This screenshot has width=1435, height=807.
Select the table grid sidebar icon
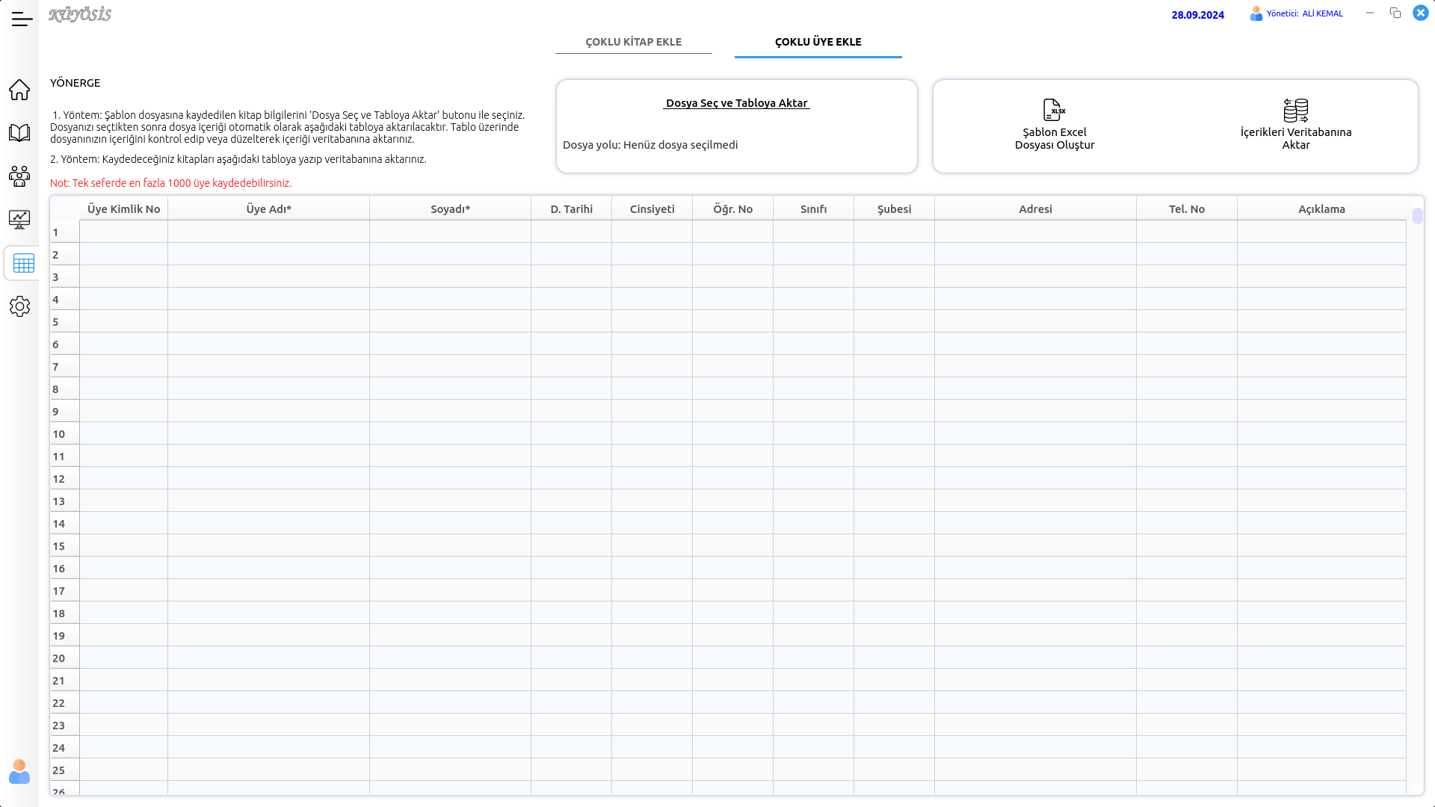pos(23,264)
